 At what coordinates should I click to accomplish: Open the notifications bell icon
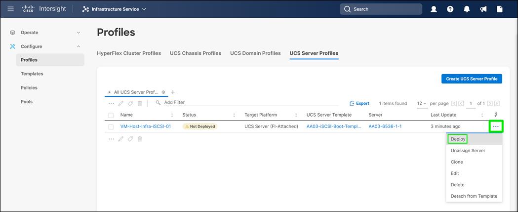(x=467, y=9)
